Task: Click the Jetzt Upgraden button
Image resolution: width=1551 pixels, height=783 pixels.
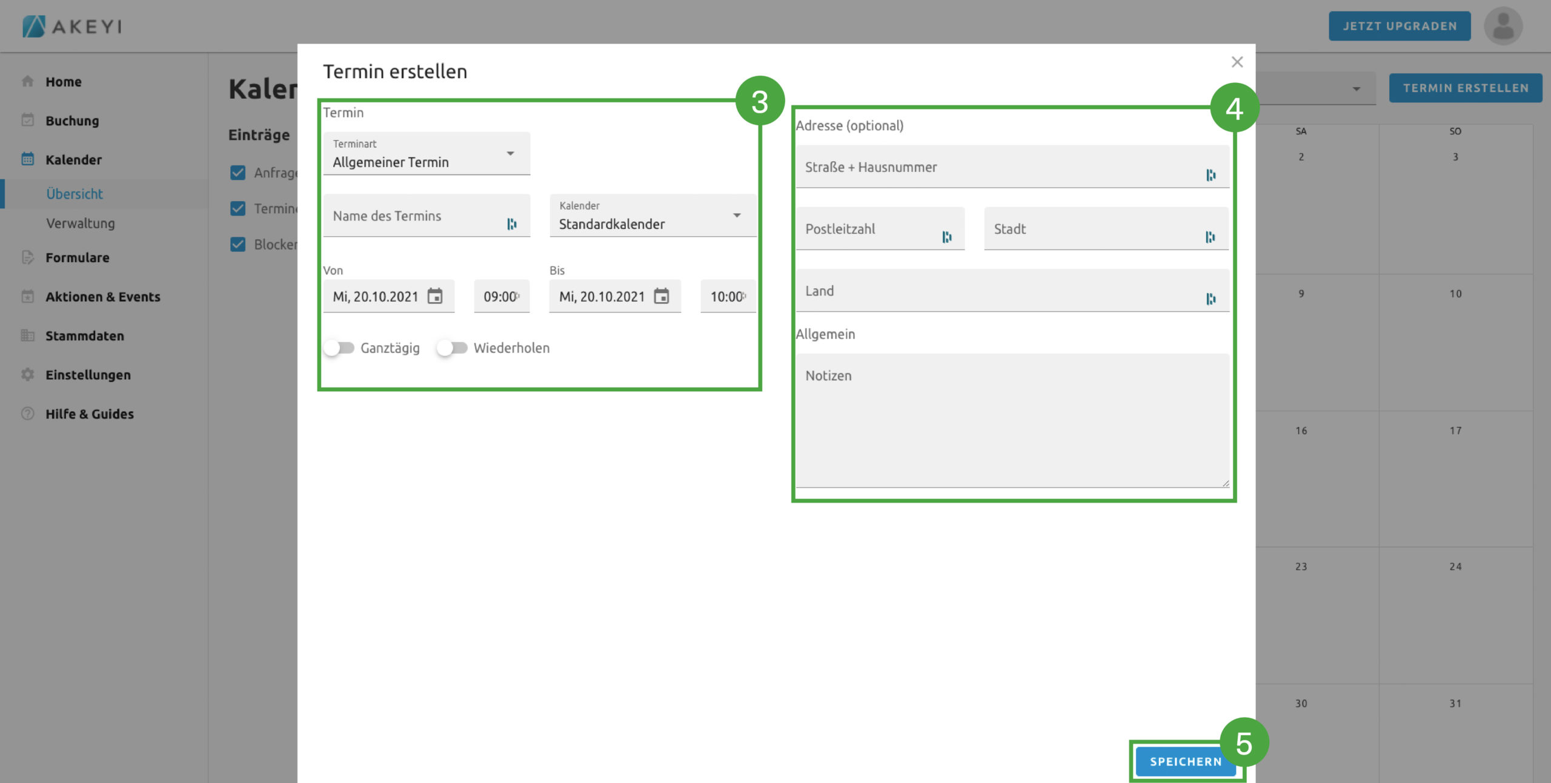Action: point(1400,26)
